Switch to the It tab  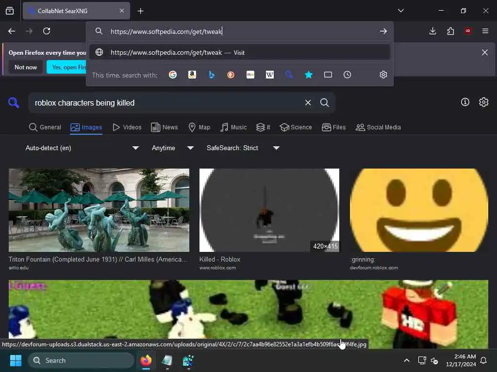tap(264, 127)
